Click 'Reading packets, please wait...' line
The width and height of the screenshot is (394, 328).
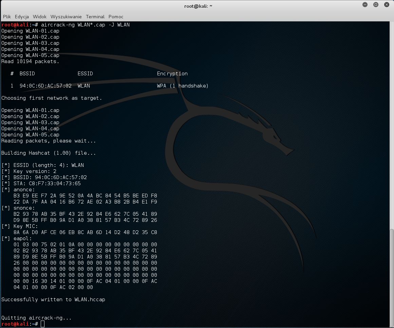click(49, 141)
